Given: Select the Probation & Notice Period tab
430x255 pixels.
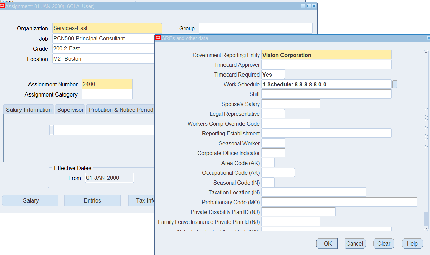Looking at the screenshot, I should coord(121,110).
